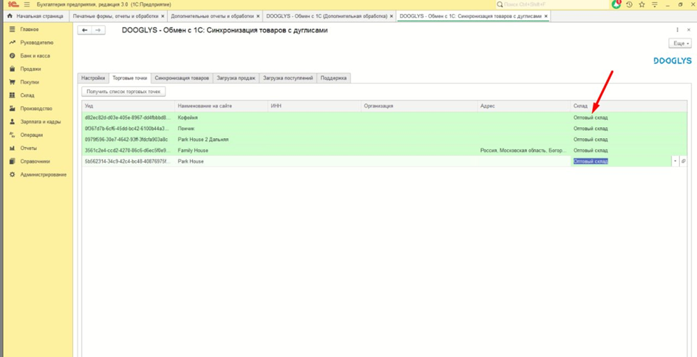Open the Еще dropdown menu

point(680,44)
